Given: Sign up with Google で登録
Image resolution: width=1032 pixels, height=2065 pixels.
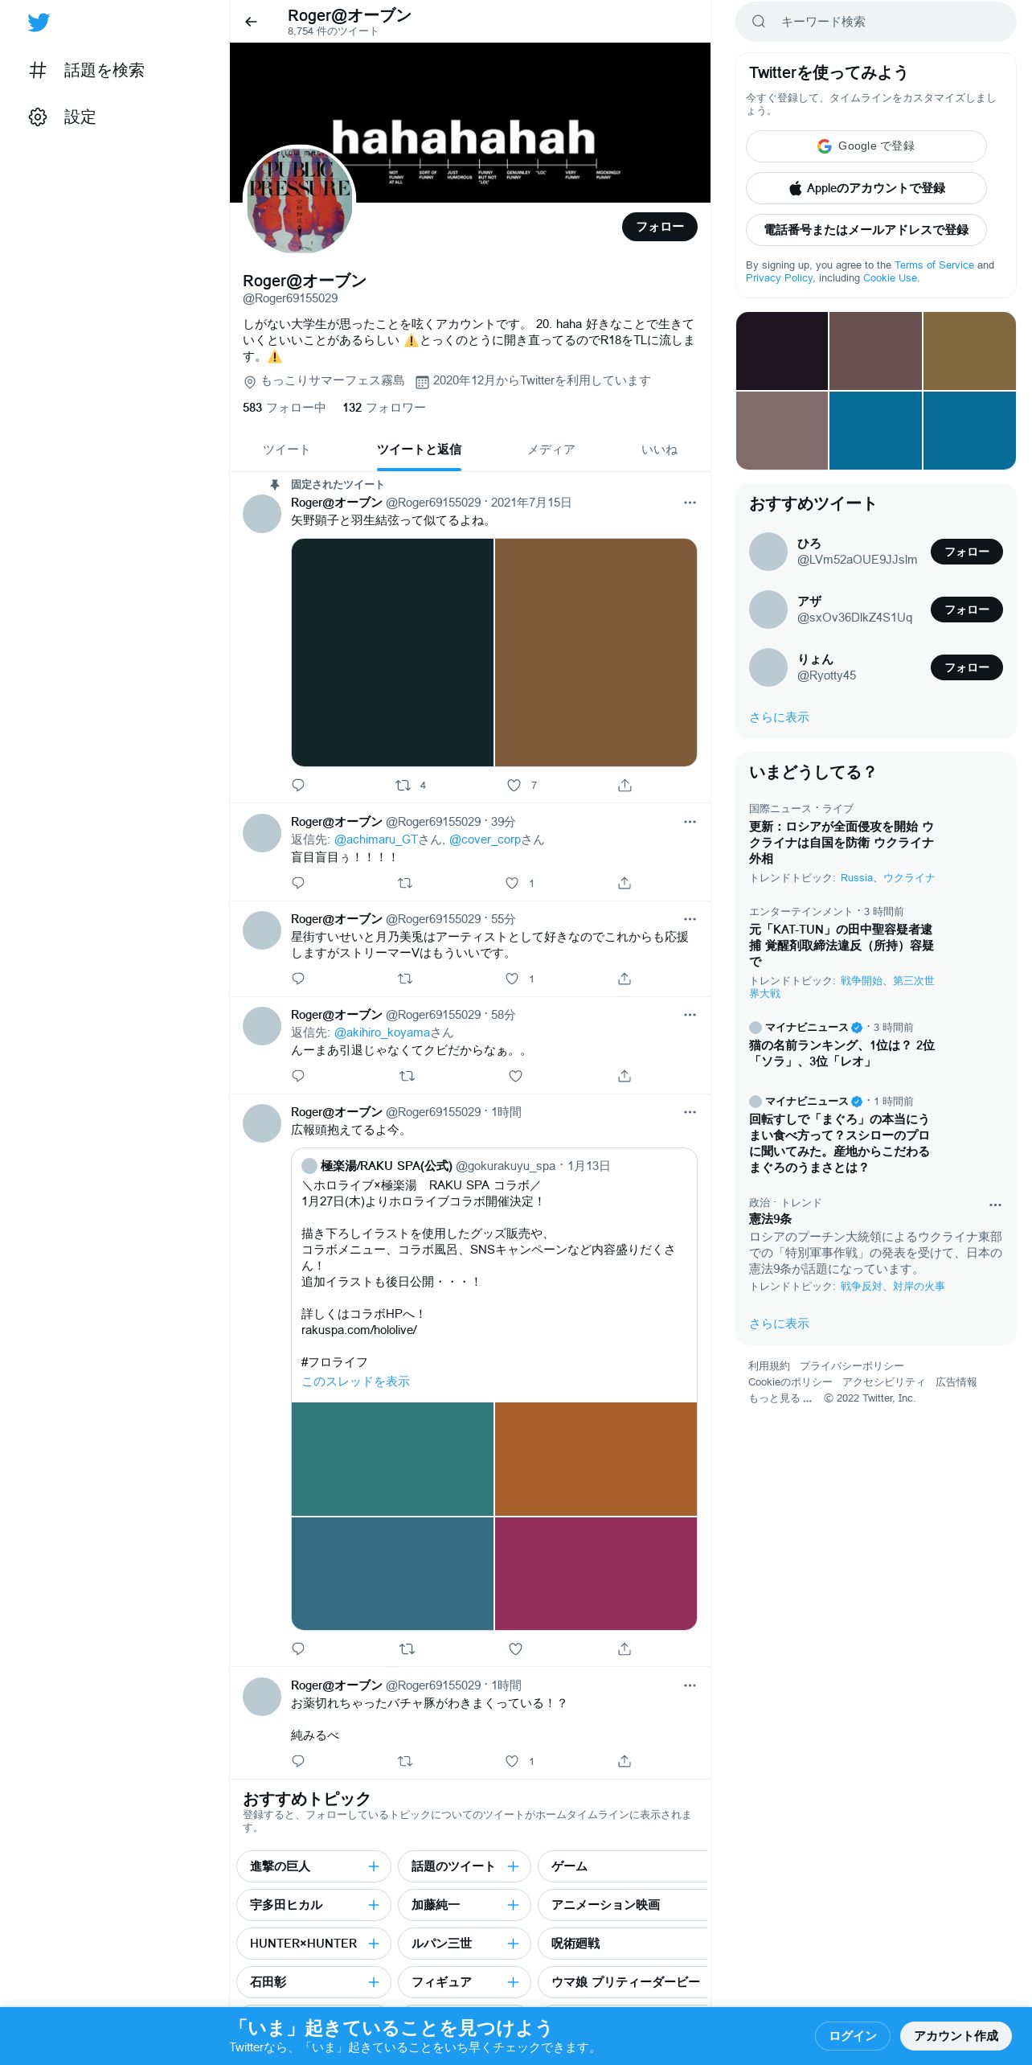Looking at the screenshot, I should point(866,146).
